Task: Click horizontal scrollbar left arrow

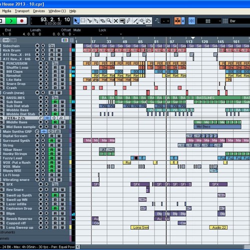Action: click(x=78, y=247)
